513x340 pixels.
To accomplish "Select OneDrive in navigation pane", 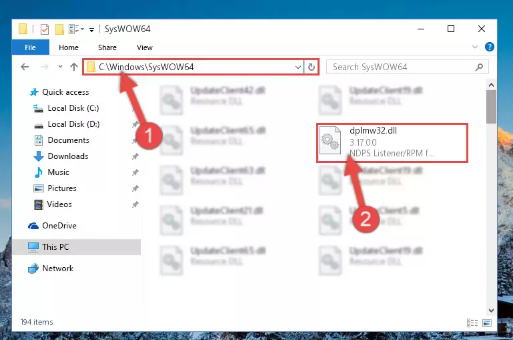I will coord(59,226).
